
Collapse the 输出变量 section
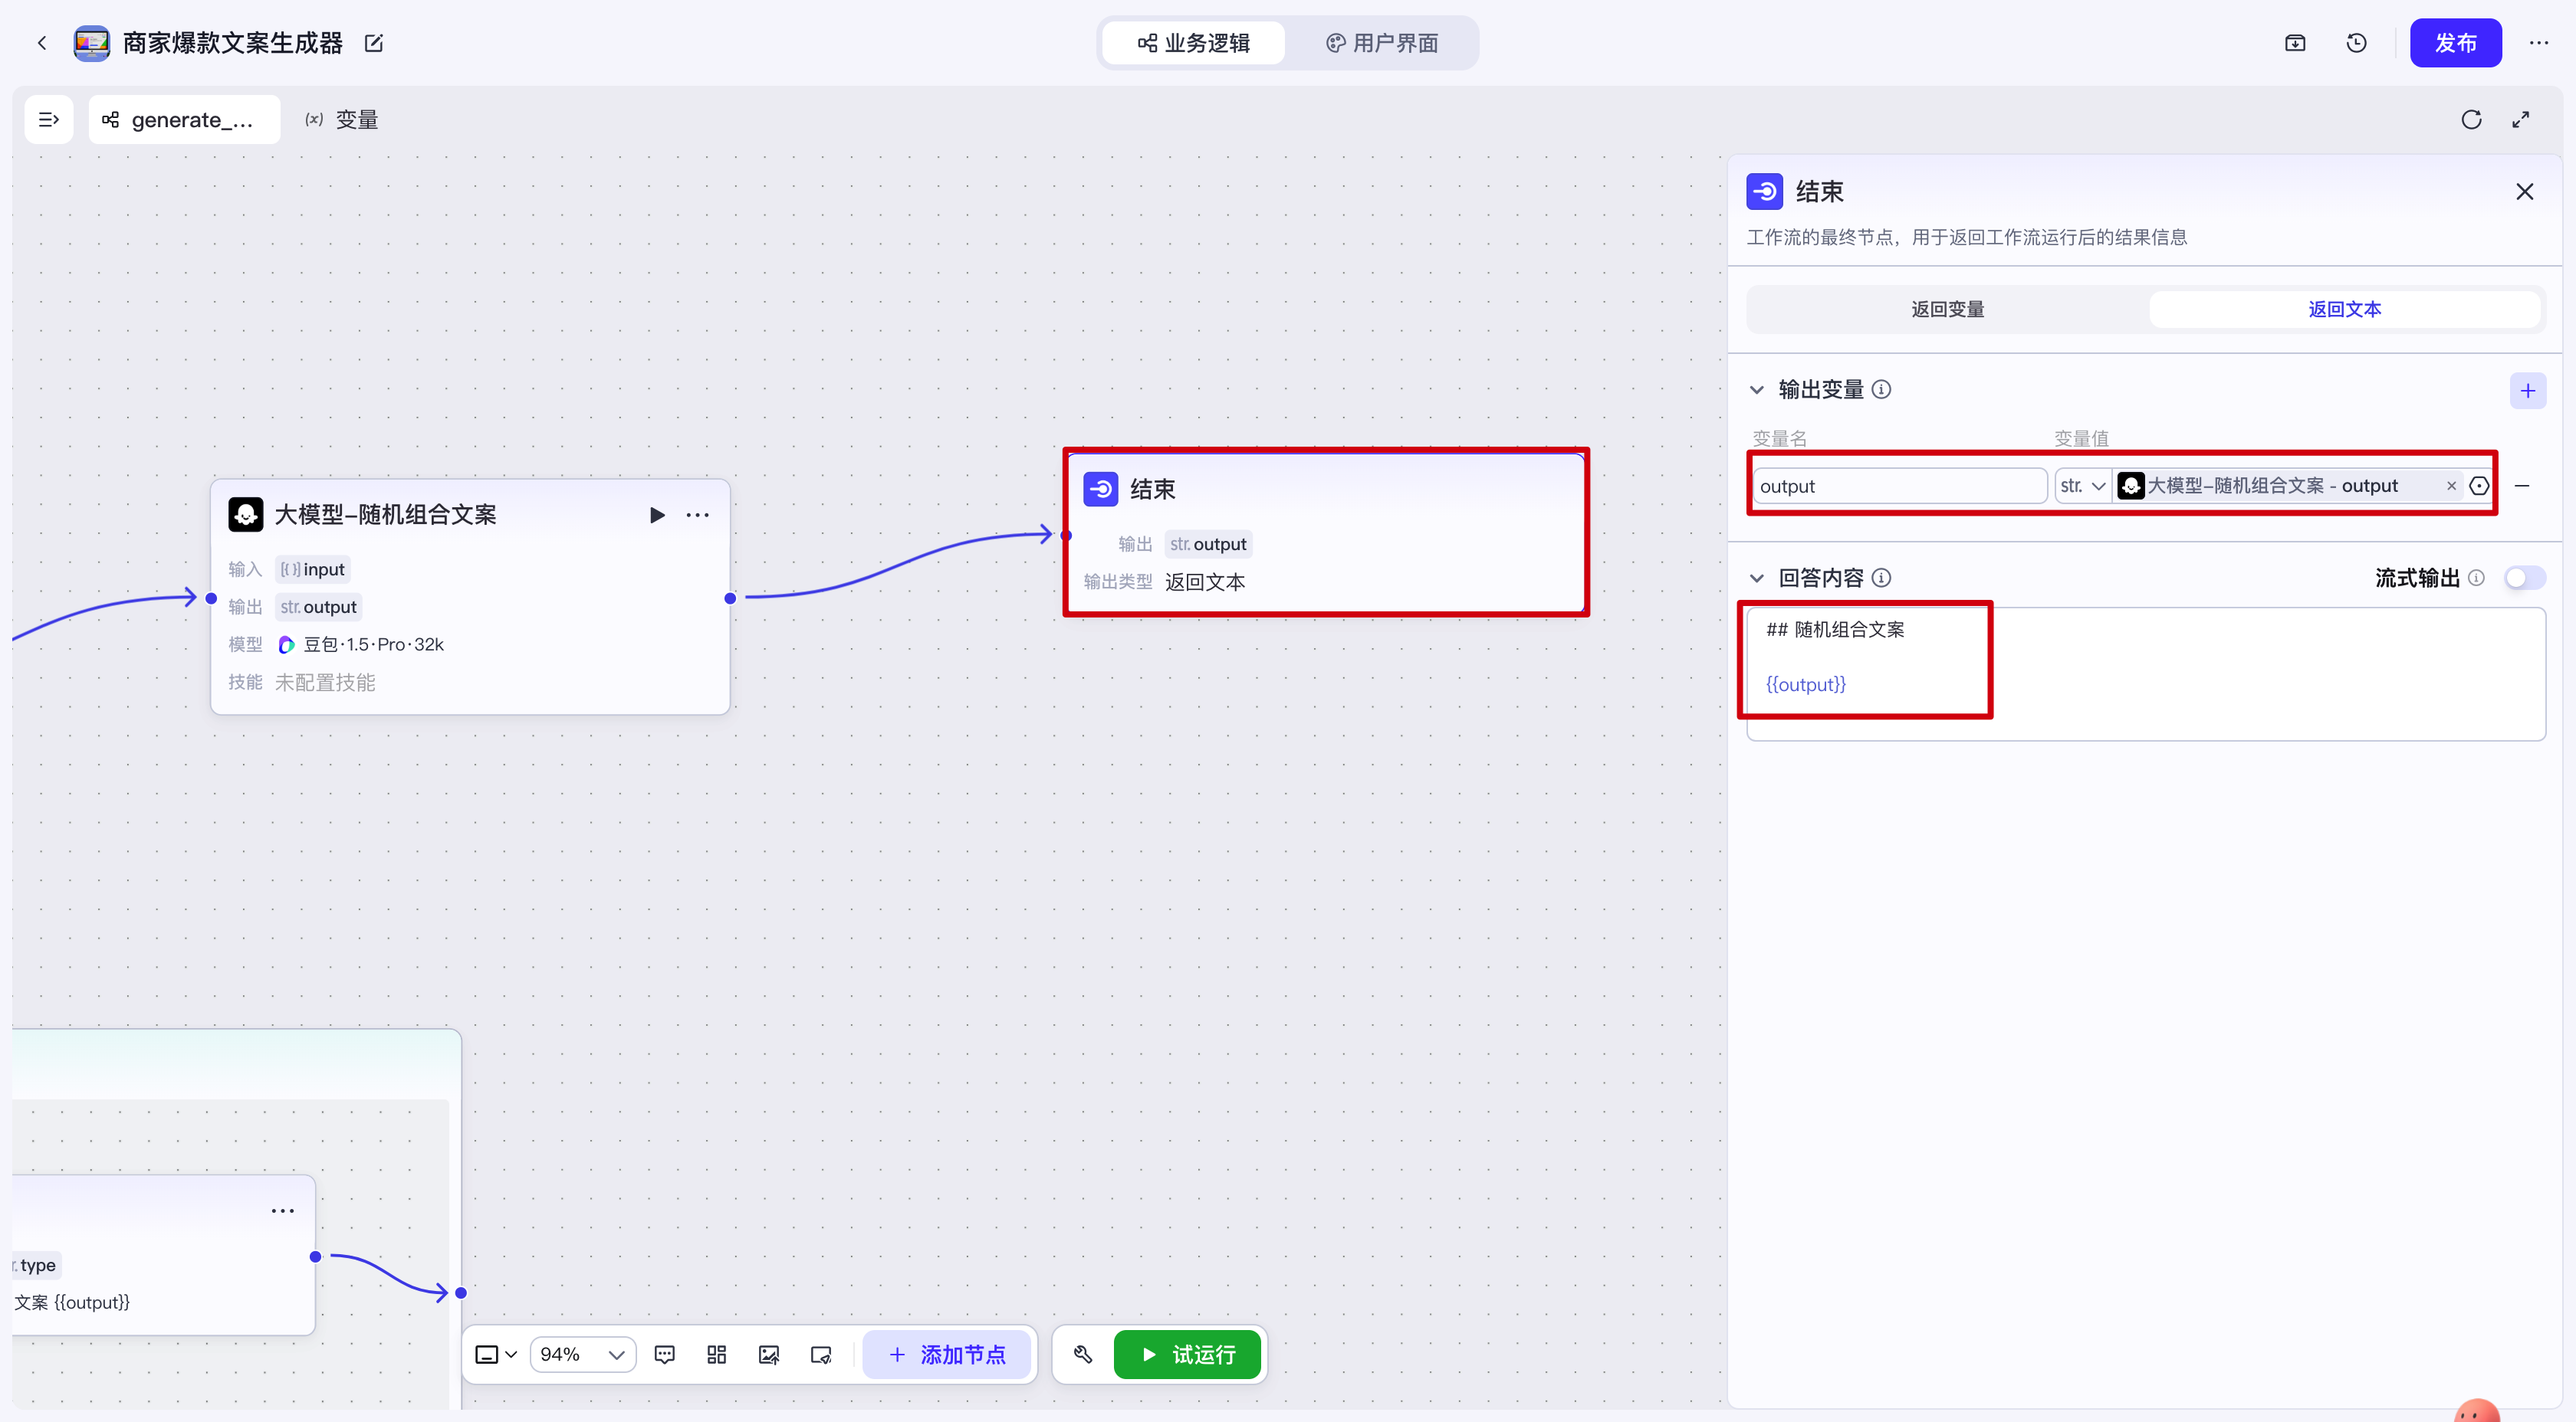[x=1757, y=390]
